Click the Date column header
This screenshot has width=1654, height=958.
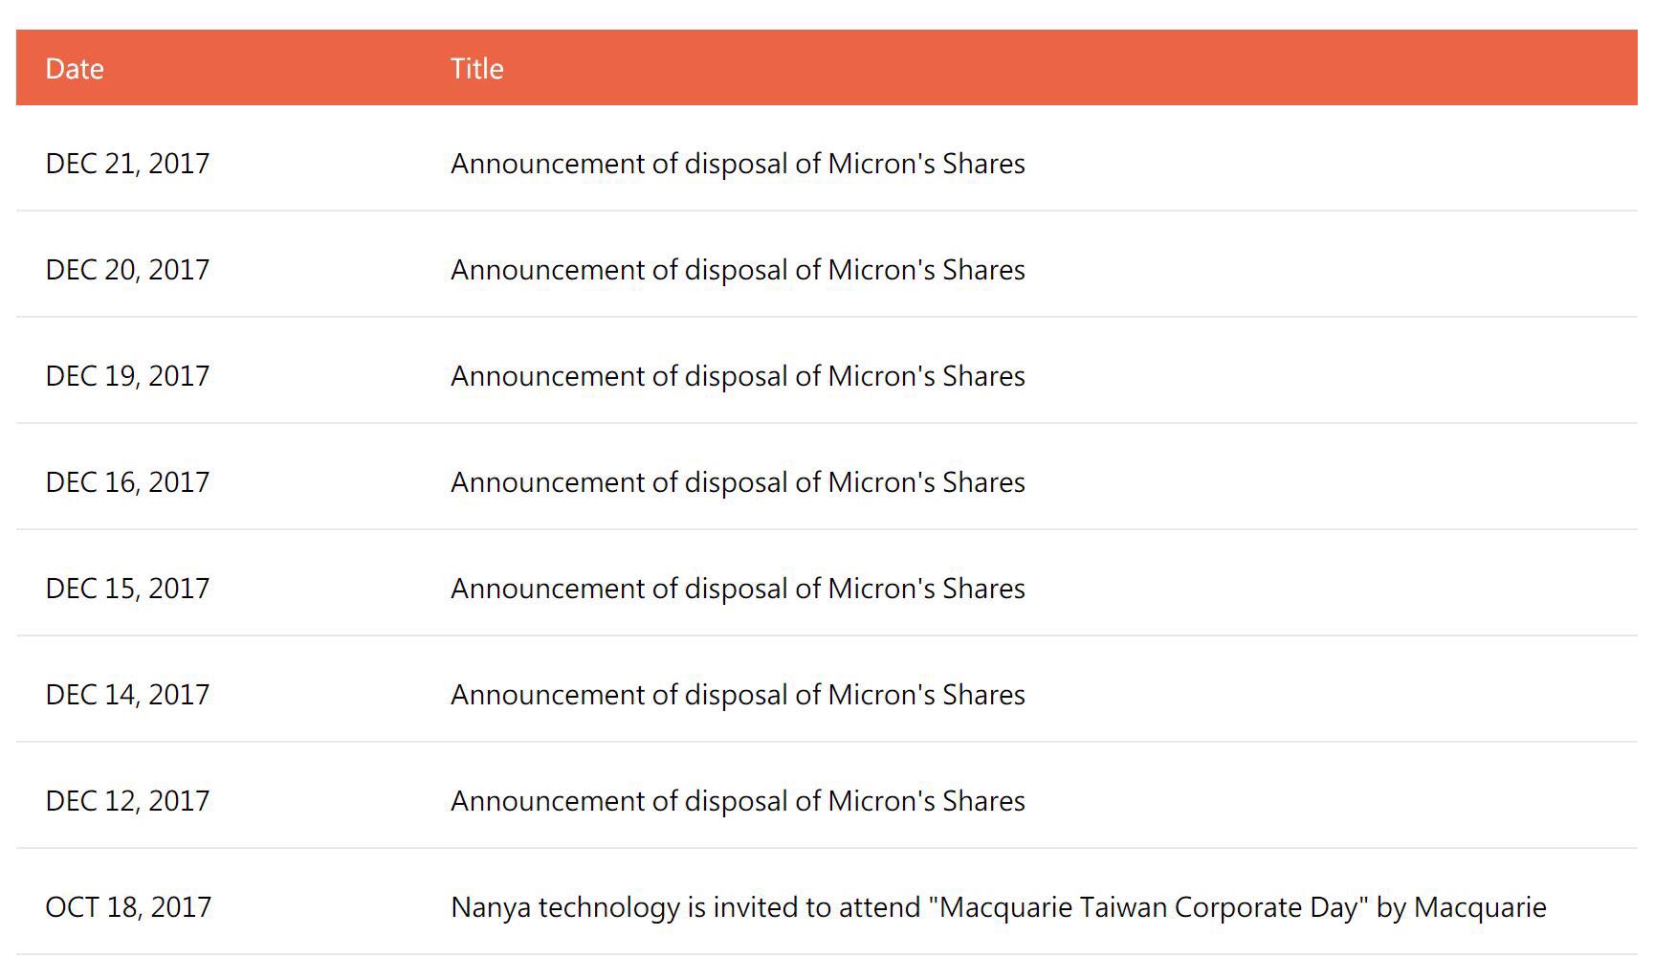75,69
